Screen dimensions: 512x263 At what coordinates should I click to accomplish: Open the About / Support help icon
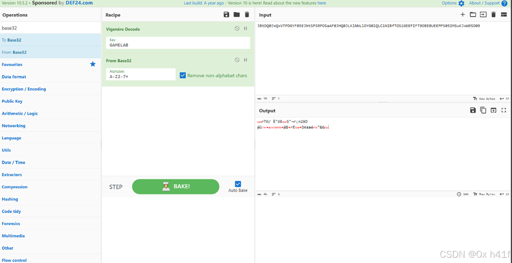pyautogui.click(x=504, y=3)
